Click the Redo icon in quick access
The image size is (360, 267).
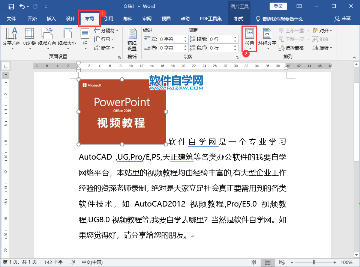click(35, 6)
